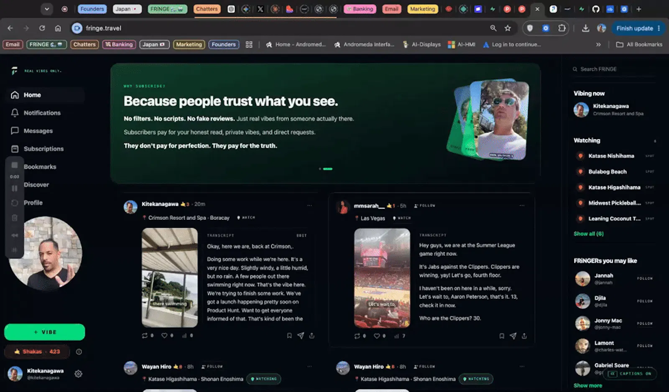Click the Search FRINGE field
The image size is (669, 392).
coord(614,69)
